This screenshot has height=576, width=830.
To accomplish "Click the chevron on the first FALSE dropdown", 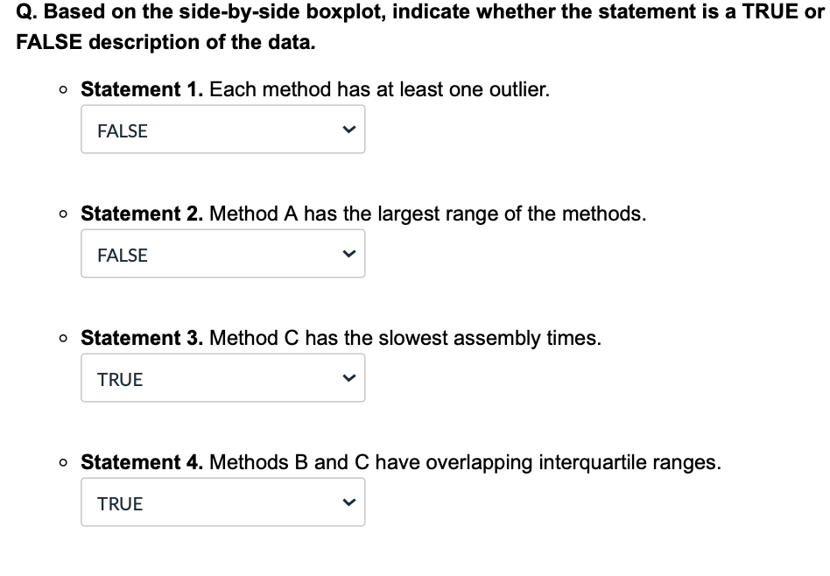I will 349,129.
